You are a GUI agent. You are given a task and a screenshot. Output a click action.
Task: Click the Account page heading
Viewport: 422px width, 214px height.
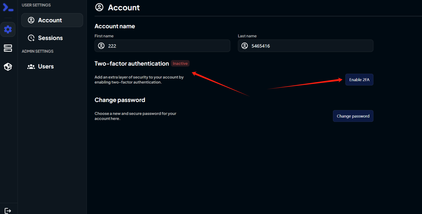pos(124,7)
